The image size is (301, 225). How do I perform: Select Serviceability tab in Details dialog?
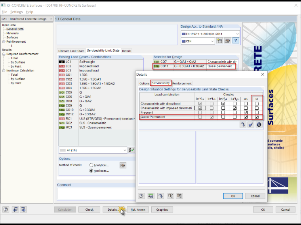(161, 83)
